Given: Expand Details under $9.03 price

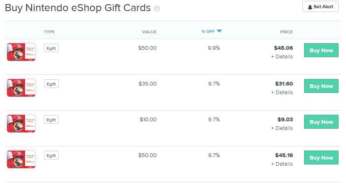Looking at the screenshot, I should (x=282, y=128).
